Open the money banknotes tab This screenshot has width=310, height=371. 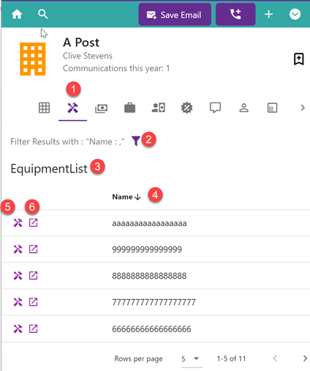point(101,109)
